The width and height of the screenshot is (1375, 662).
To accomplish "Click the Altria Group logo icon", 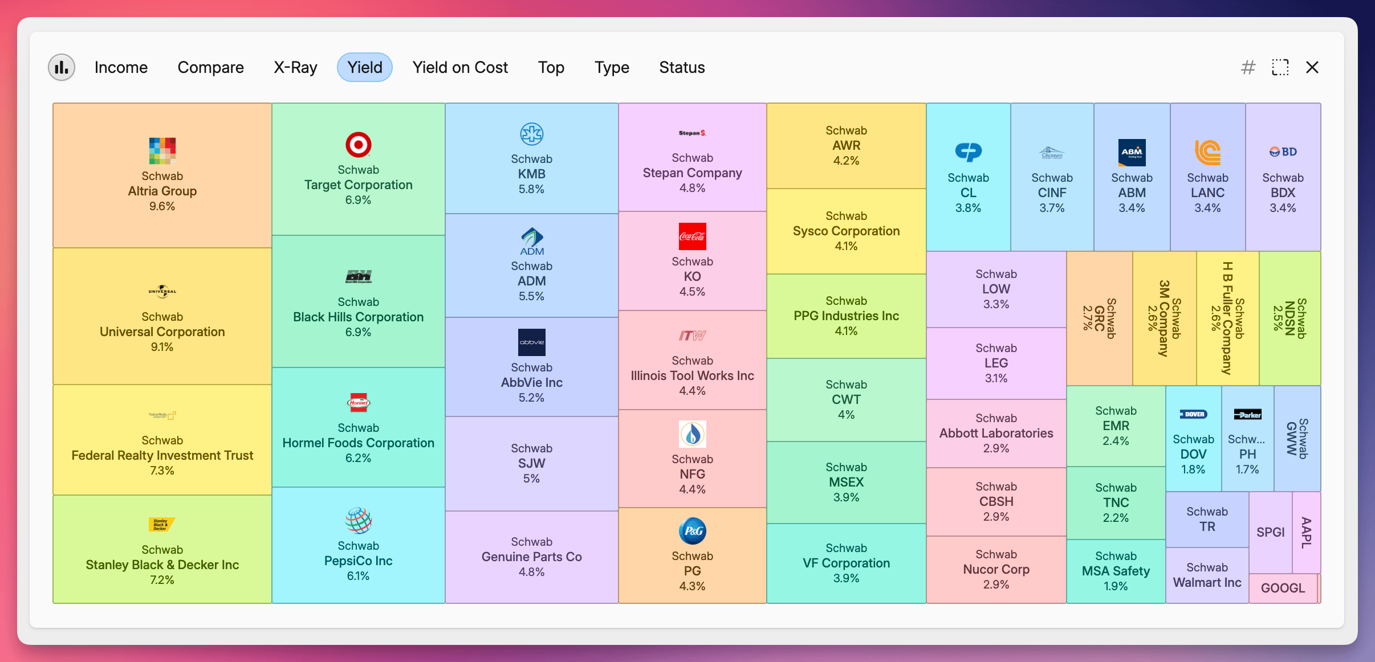I will tap(162, 151).
